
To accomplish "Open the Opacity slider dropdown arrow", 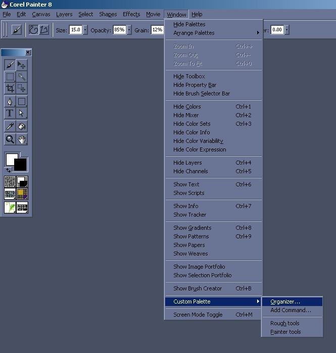I will (129, 30).
